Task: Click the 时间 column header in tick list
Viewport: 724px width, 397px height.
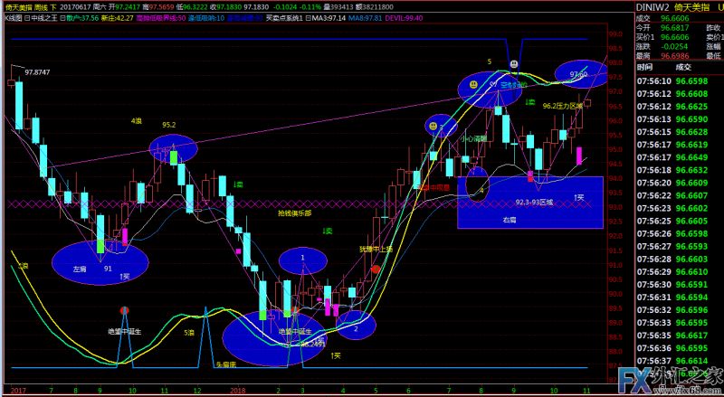Action: pos(643,67)
